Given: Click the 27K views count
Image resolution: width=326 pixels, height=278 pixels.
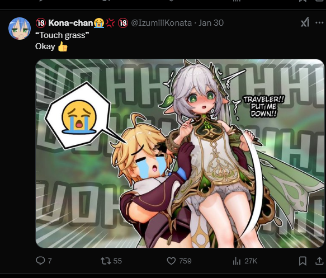Looking at the screenshot, I should 251,261.
